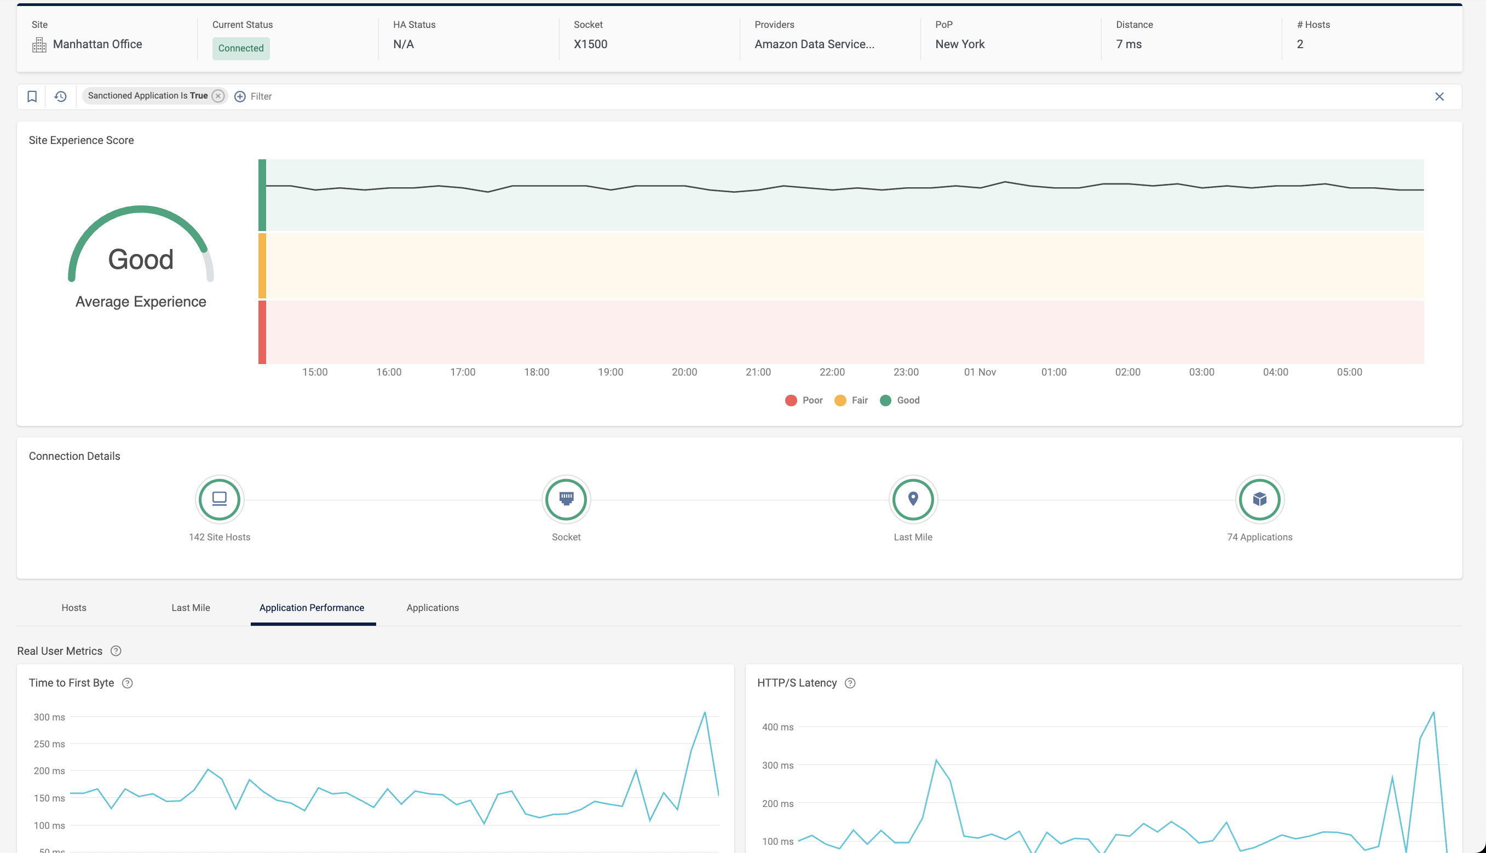Click the HTTP/S Latency chart highest peak

(1433, 712)
